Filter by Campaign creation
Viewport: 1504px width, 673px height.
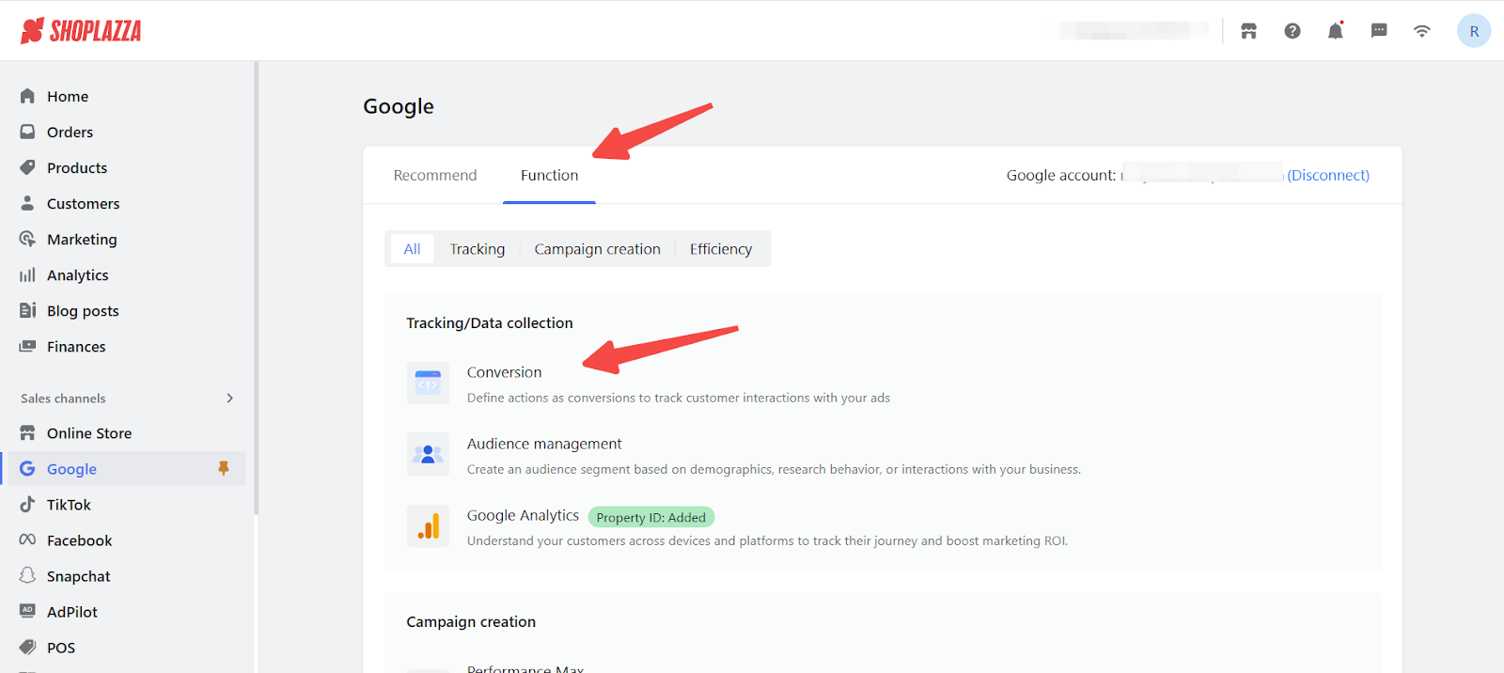coord(598,249)
